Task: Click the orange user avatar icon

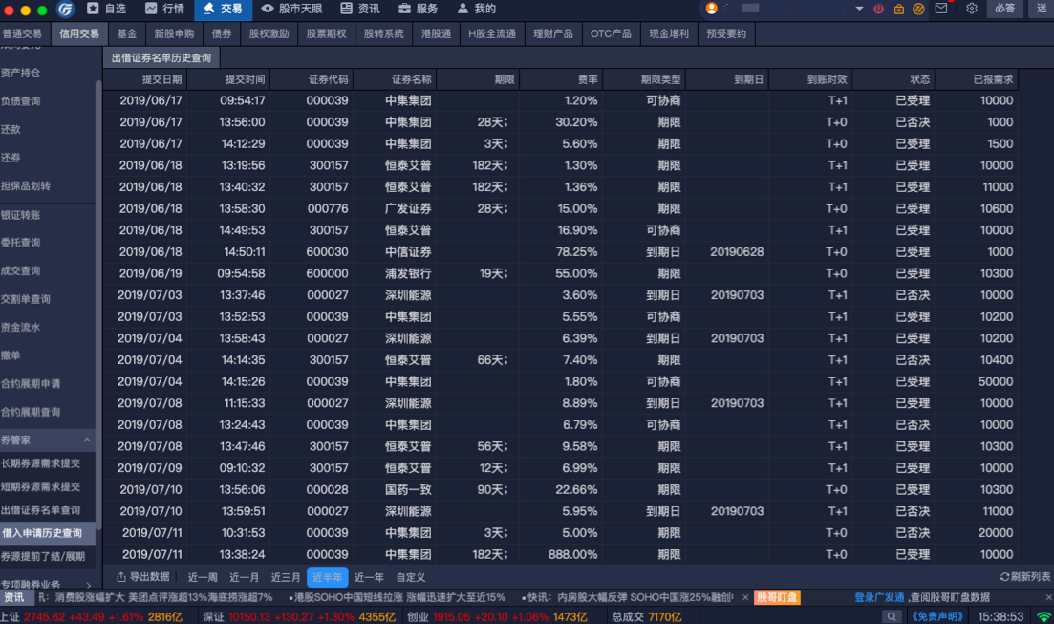Action: [711, 9]
